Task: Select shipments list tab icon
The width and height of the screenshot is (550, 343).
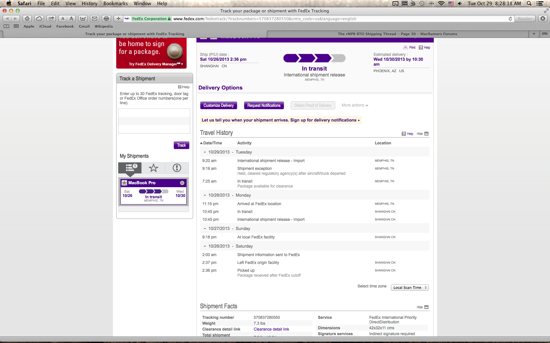Action: point(130,168)
